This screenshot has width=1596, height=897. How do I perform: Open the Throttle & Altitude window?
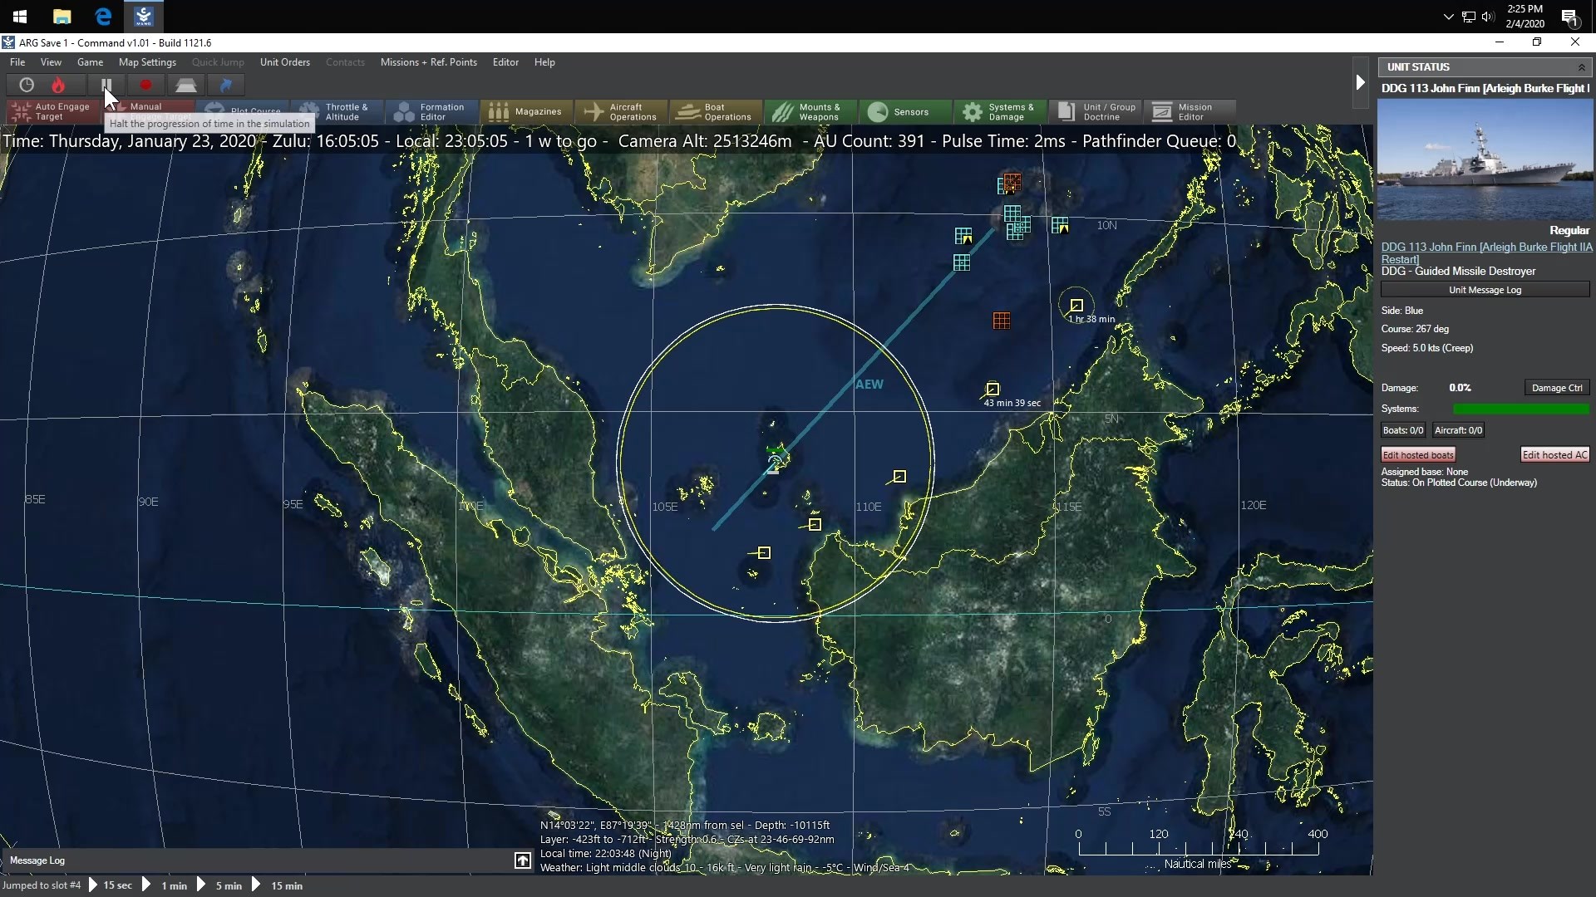tap(337, 111)
